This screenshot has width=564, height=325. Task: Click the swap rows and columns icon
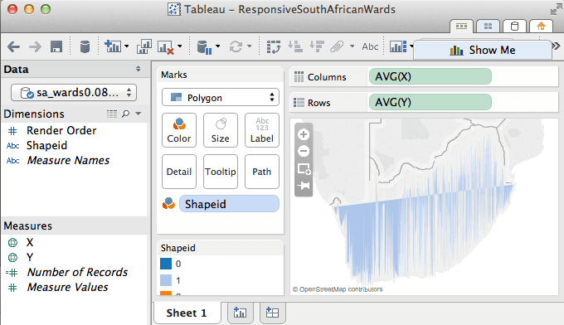click(274, 46)
